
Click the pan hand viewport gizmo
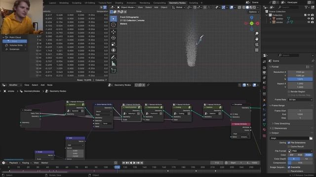[257, 39]
